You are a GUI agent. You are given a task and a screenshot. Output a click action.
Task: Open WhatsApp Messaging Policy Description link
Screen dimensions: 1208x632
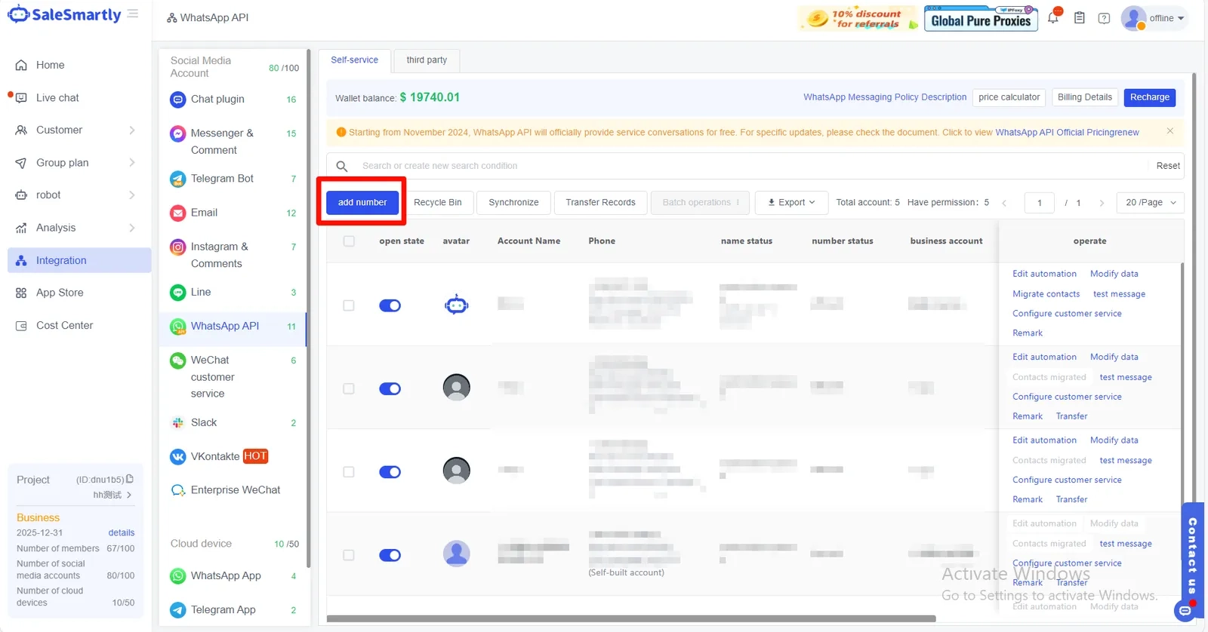pos(885,97)
